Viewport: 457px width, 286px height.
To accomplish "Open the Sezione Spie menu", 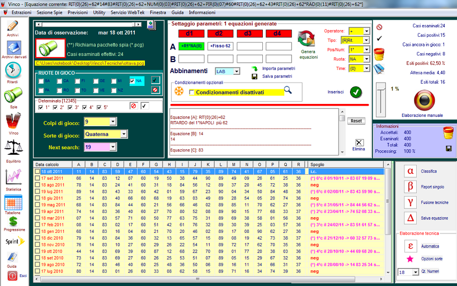I will point(50,12).
